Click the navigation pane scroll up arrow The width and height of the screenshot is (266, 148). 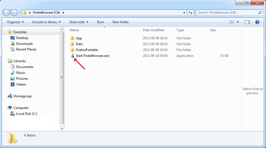(62, 29)
